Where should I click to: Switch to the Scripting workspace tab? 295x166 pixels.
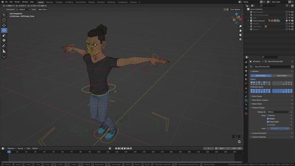[133, 2]
